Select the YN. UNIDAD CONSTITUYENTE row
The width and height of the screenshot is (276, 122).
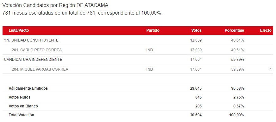tap(138, 40)
